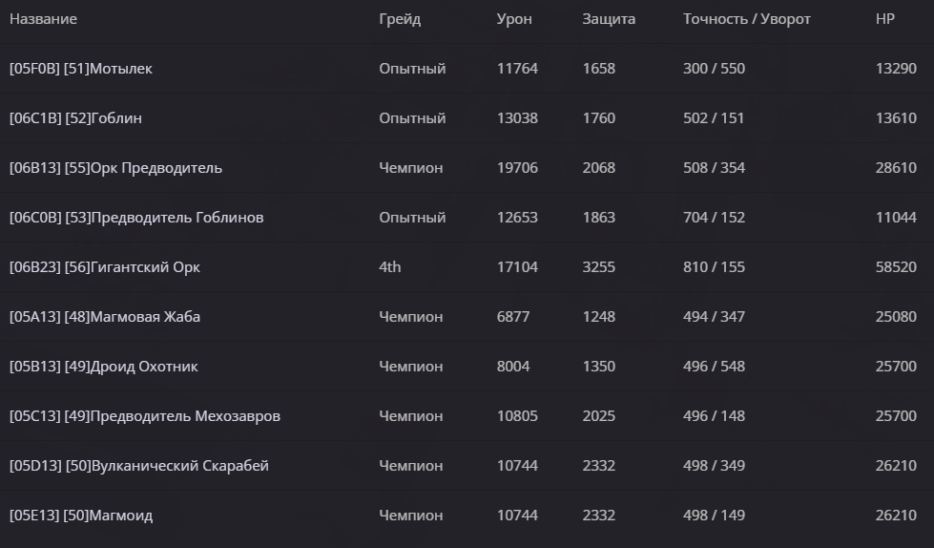Select the [05F0B] [51]Мотылек row

467,69
